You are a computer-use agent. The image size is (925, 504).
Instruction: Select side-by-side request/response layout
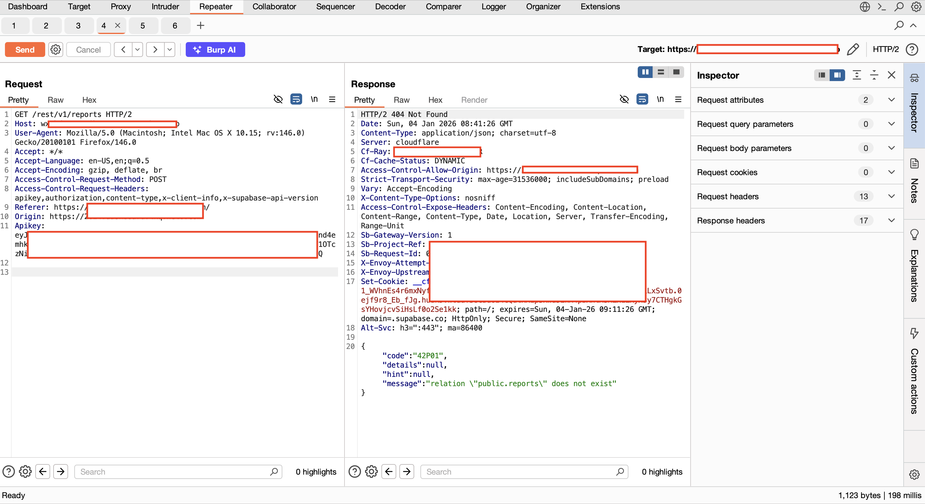point(645,72)
